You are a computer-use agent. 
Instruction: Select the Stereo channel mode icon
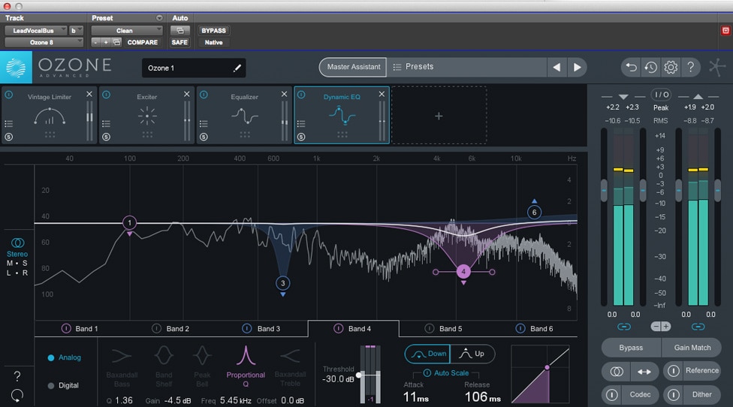[x=18, y=243]
